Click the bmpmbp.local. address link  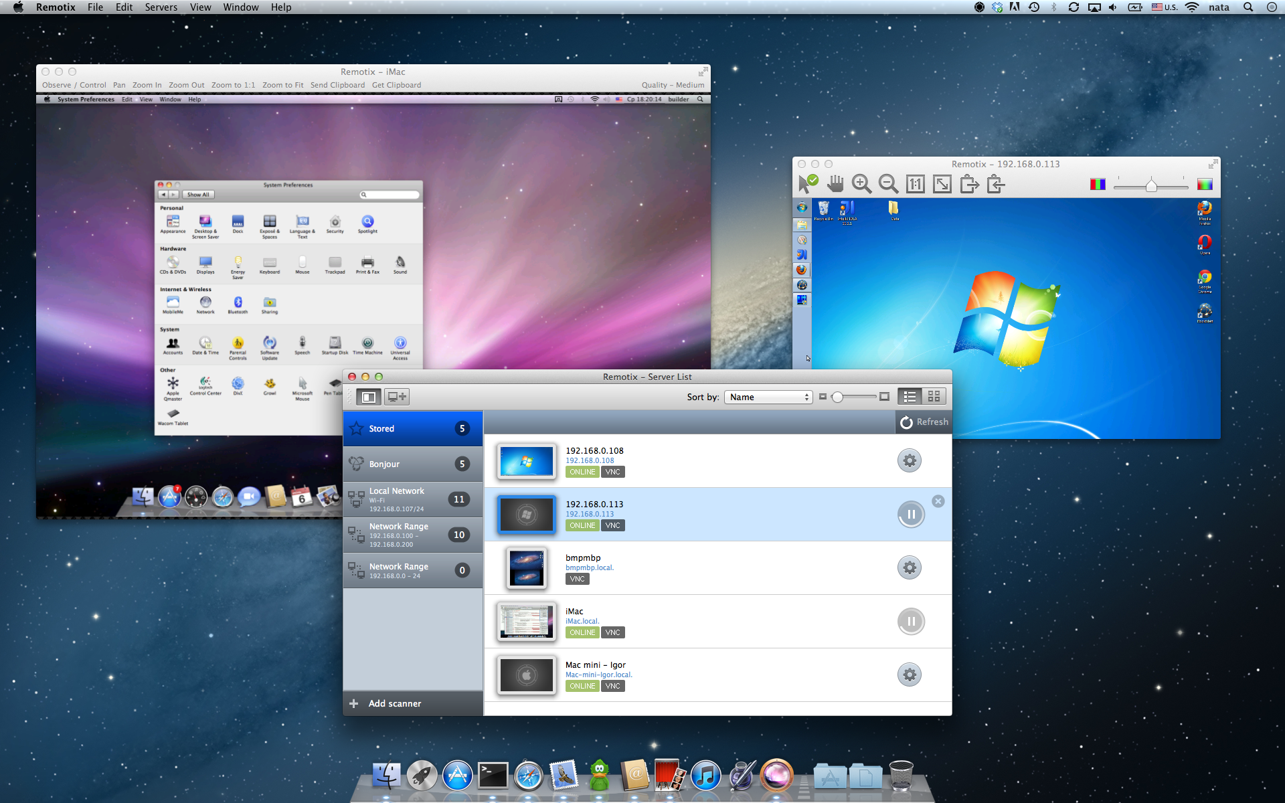590,567
